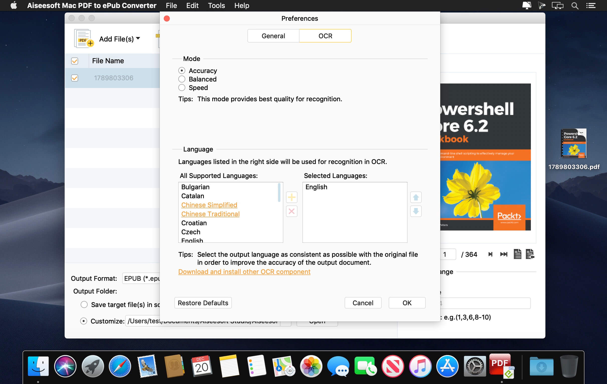The image size is (607, 384).
Task: Open Finder from the dock
Action: 38,366
